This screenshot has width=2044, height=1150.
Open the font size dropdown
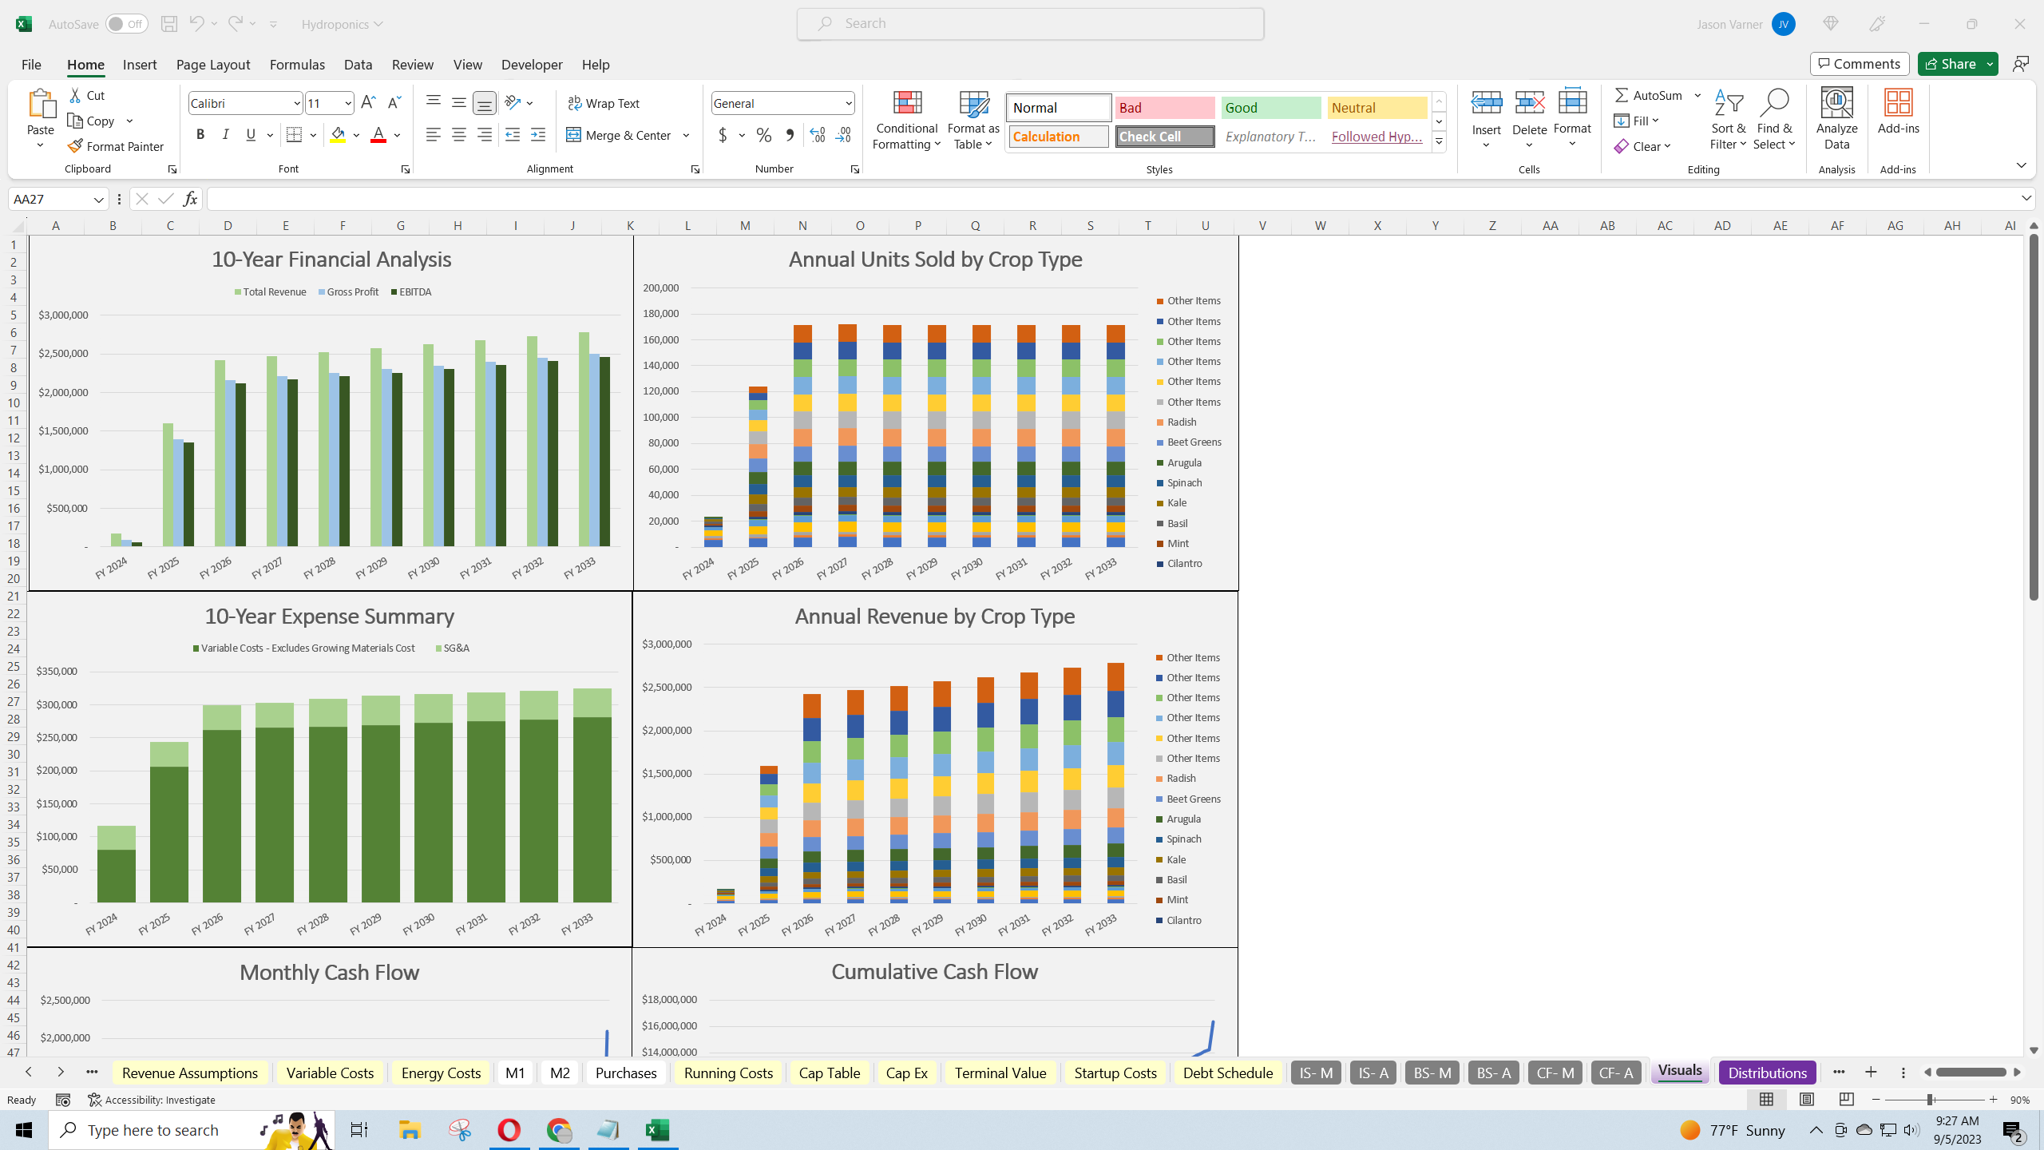tap(347, 103)
